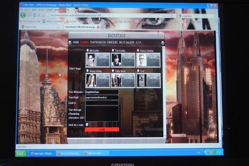Open the address bar history dropdown arrow
This screenshot has width=249, height=166.
click(175, 16)
